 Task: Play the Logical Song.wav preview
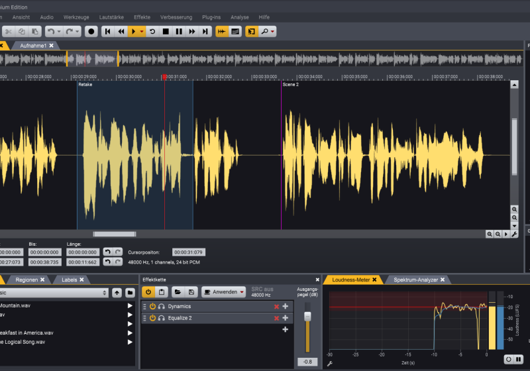[x=130, y=342]
